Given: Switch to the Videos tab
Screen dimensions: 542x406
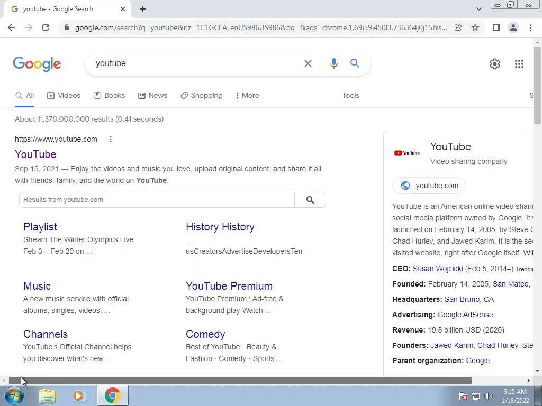Looking at the screenshot, I should click(x=64, y=96).
